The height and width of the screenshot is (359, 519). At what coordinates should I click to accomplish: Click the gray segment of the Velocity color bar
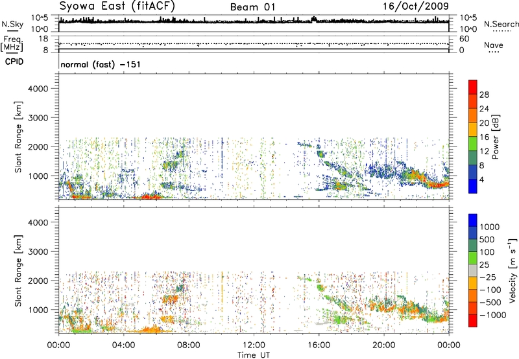click(x=473, y=271)
